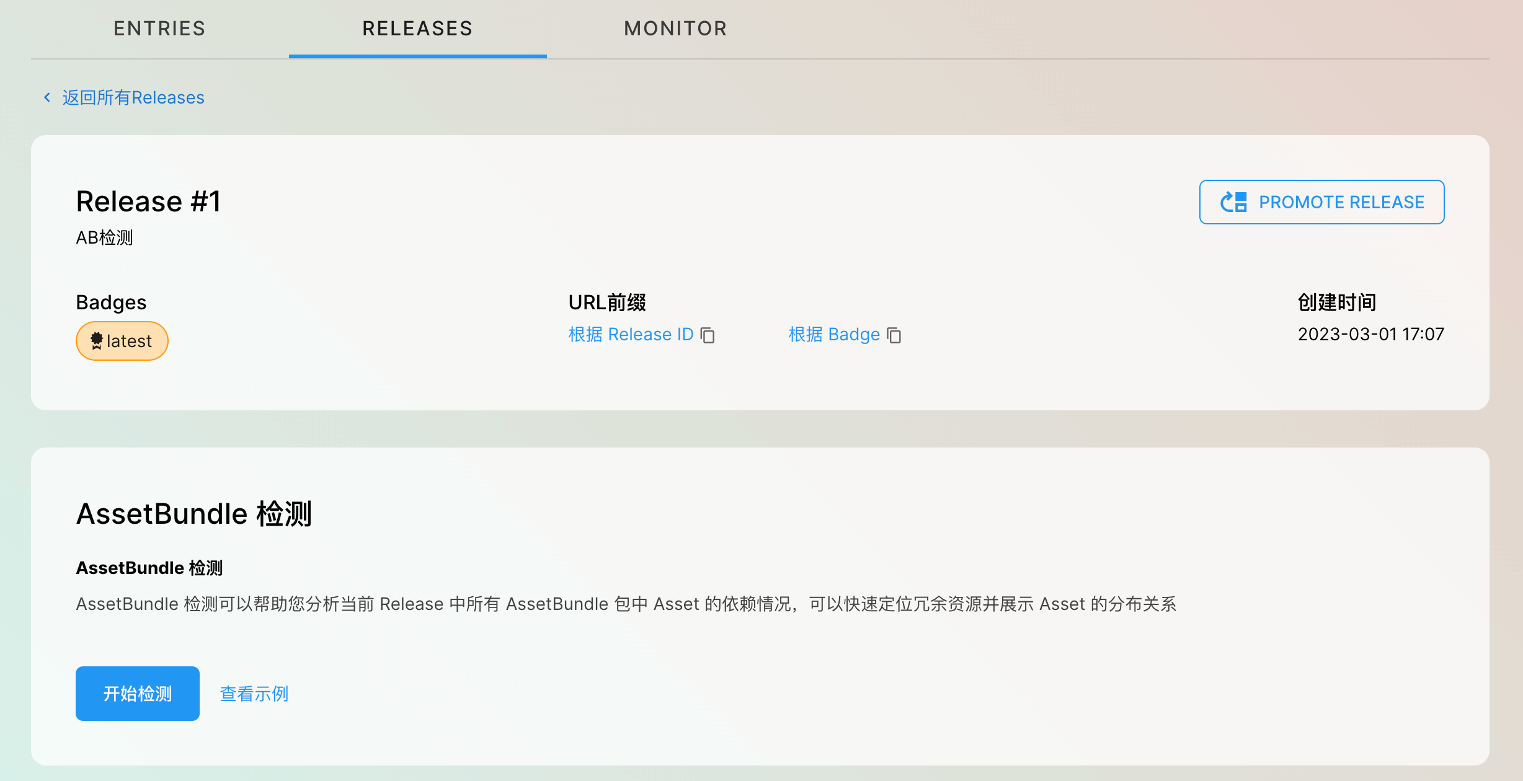
Task: Click the 开始检测 button
Action: point(138,694)
